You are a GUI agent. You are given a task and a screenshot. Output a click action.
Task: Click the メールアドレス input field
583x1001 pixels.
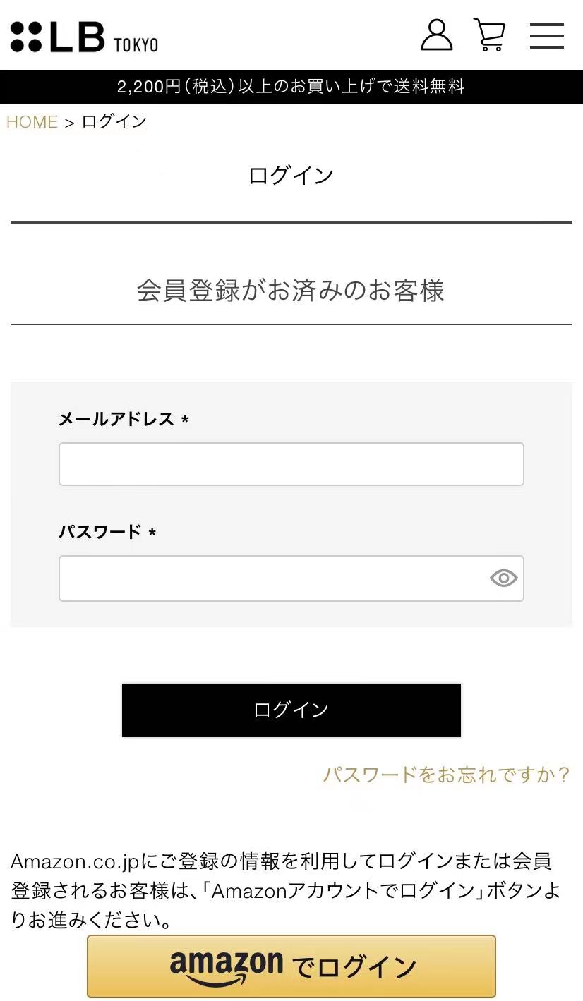click(x=291, y=463)
